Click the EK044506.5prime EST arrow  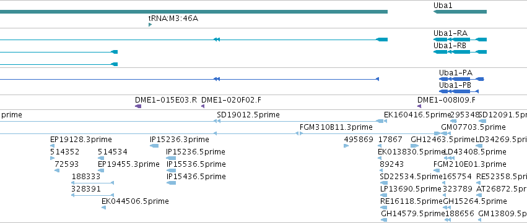104,208
